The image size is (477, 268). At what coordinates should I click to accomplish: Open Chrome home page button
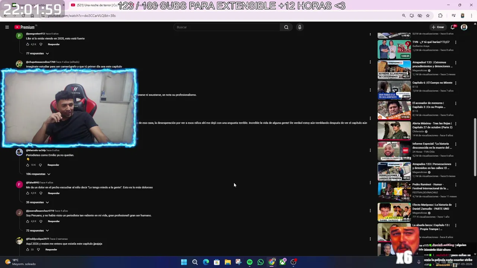32,16
